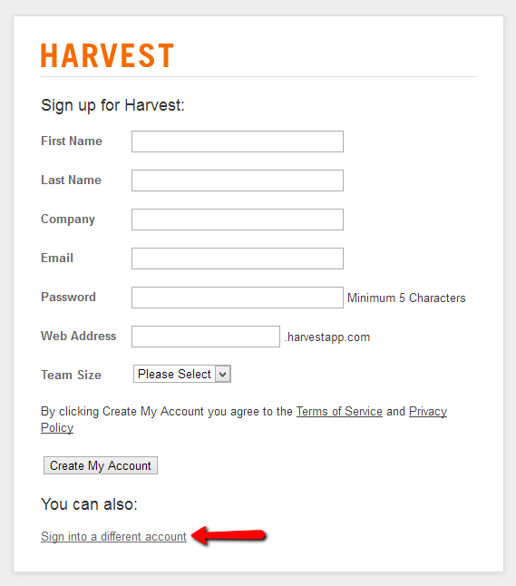Click the Team Size label

point(71,375)
